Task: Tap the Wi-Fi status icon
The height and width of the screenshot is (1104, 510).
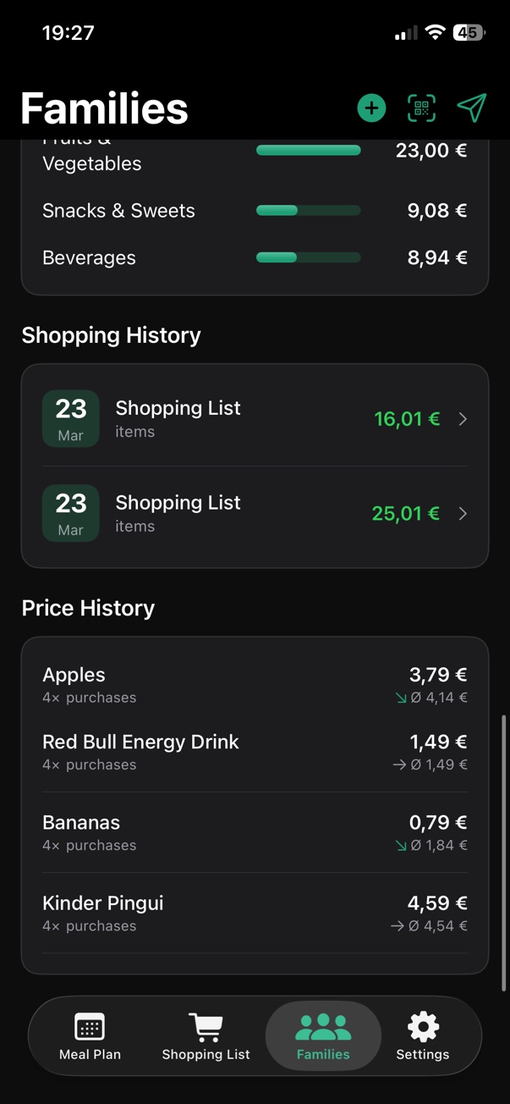Action: tap(436, 33)
